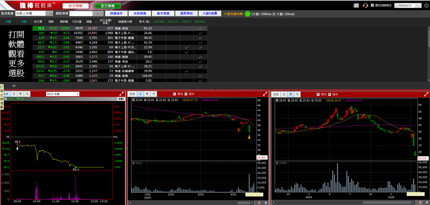Click the 傳產-紙業 industry cell

tap(125, 76)
